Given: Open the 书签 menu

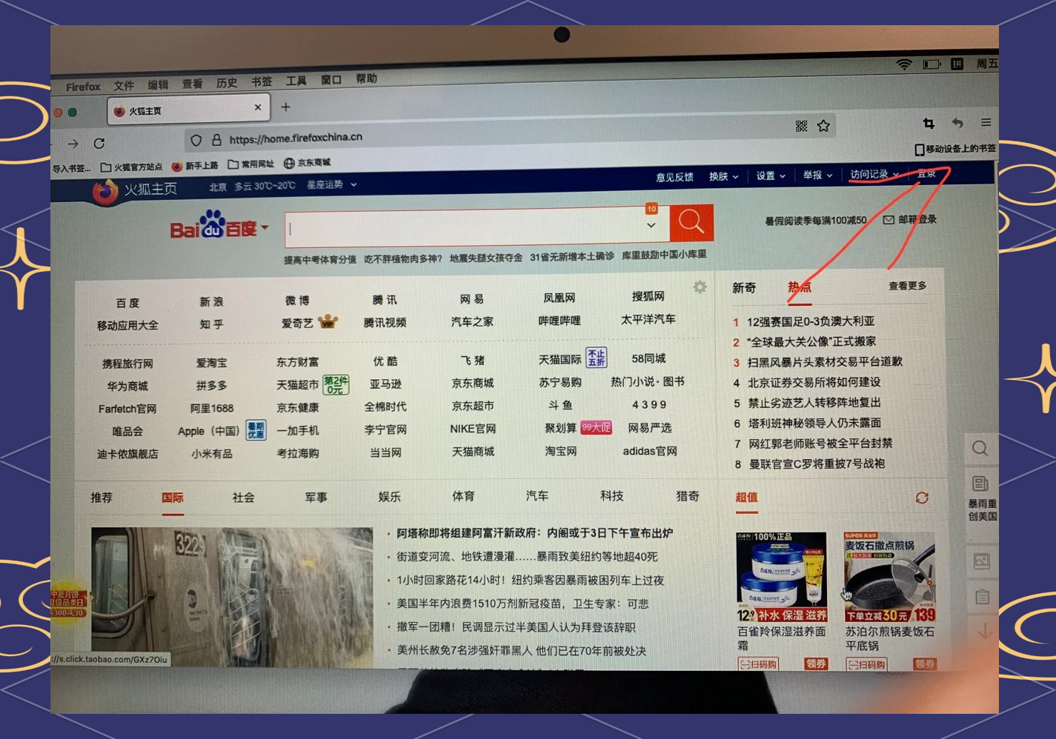Looking at the screenshot, I should (x=261, y=81).
